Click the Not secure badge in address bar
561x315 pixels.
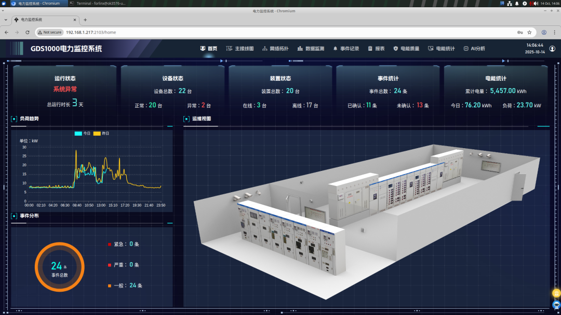49,32
